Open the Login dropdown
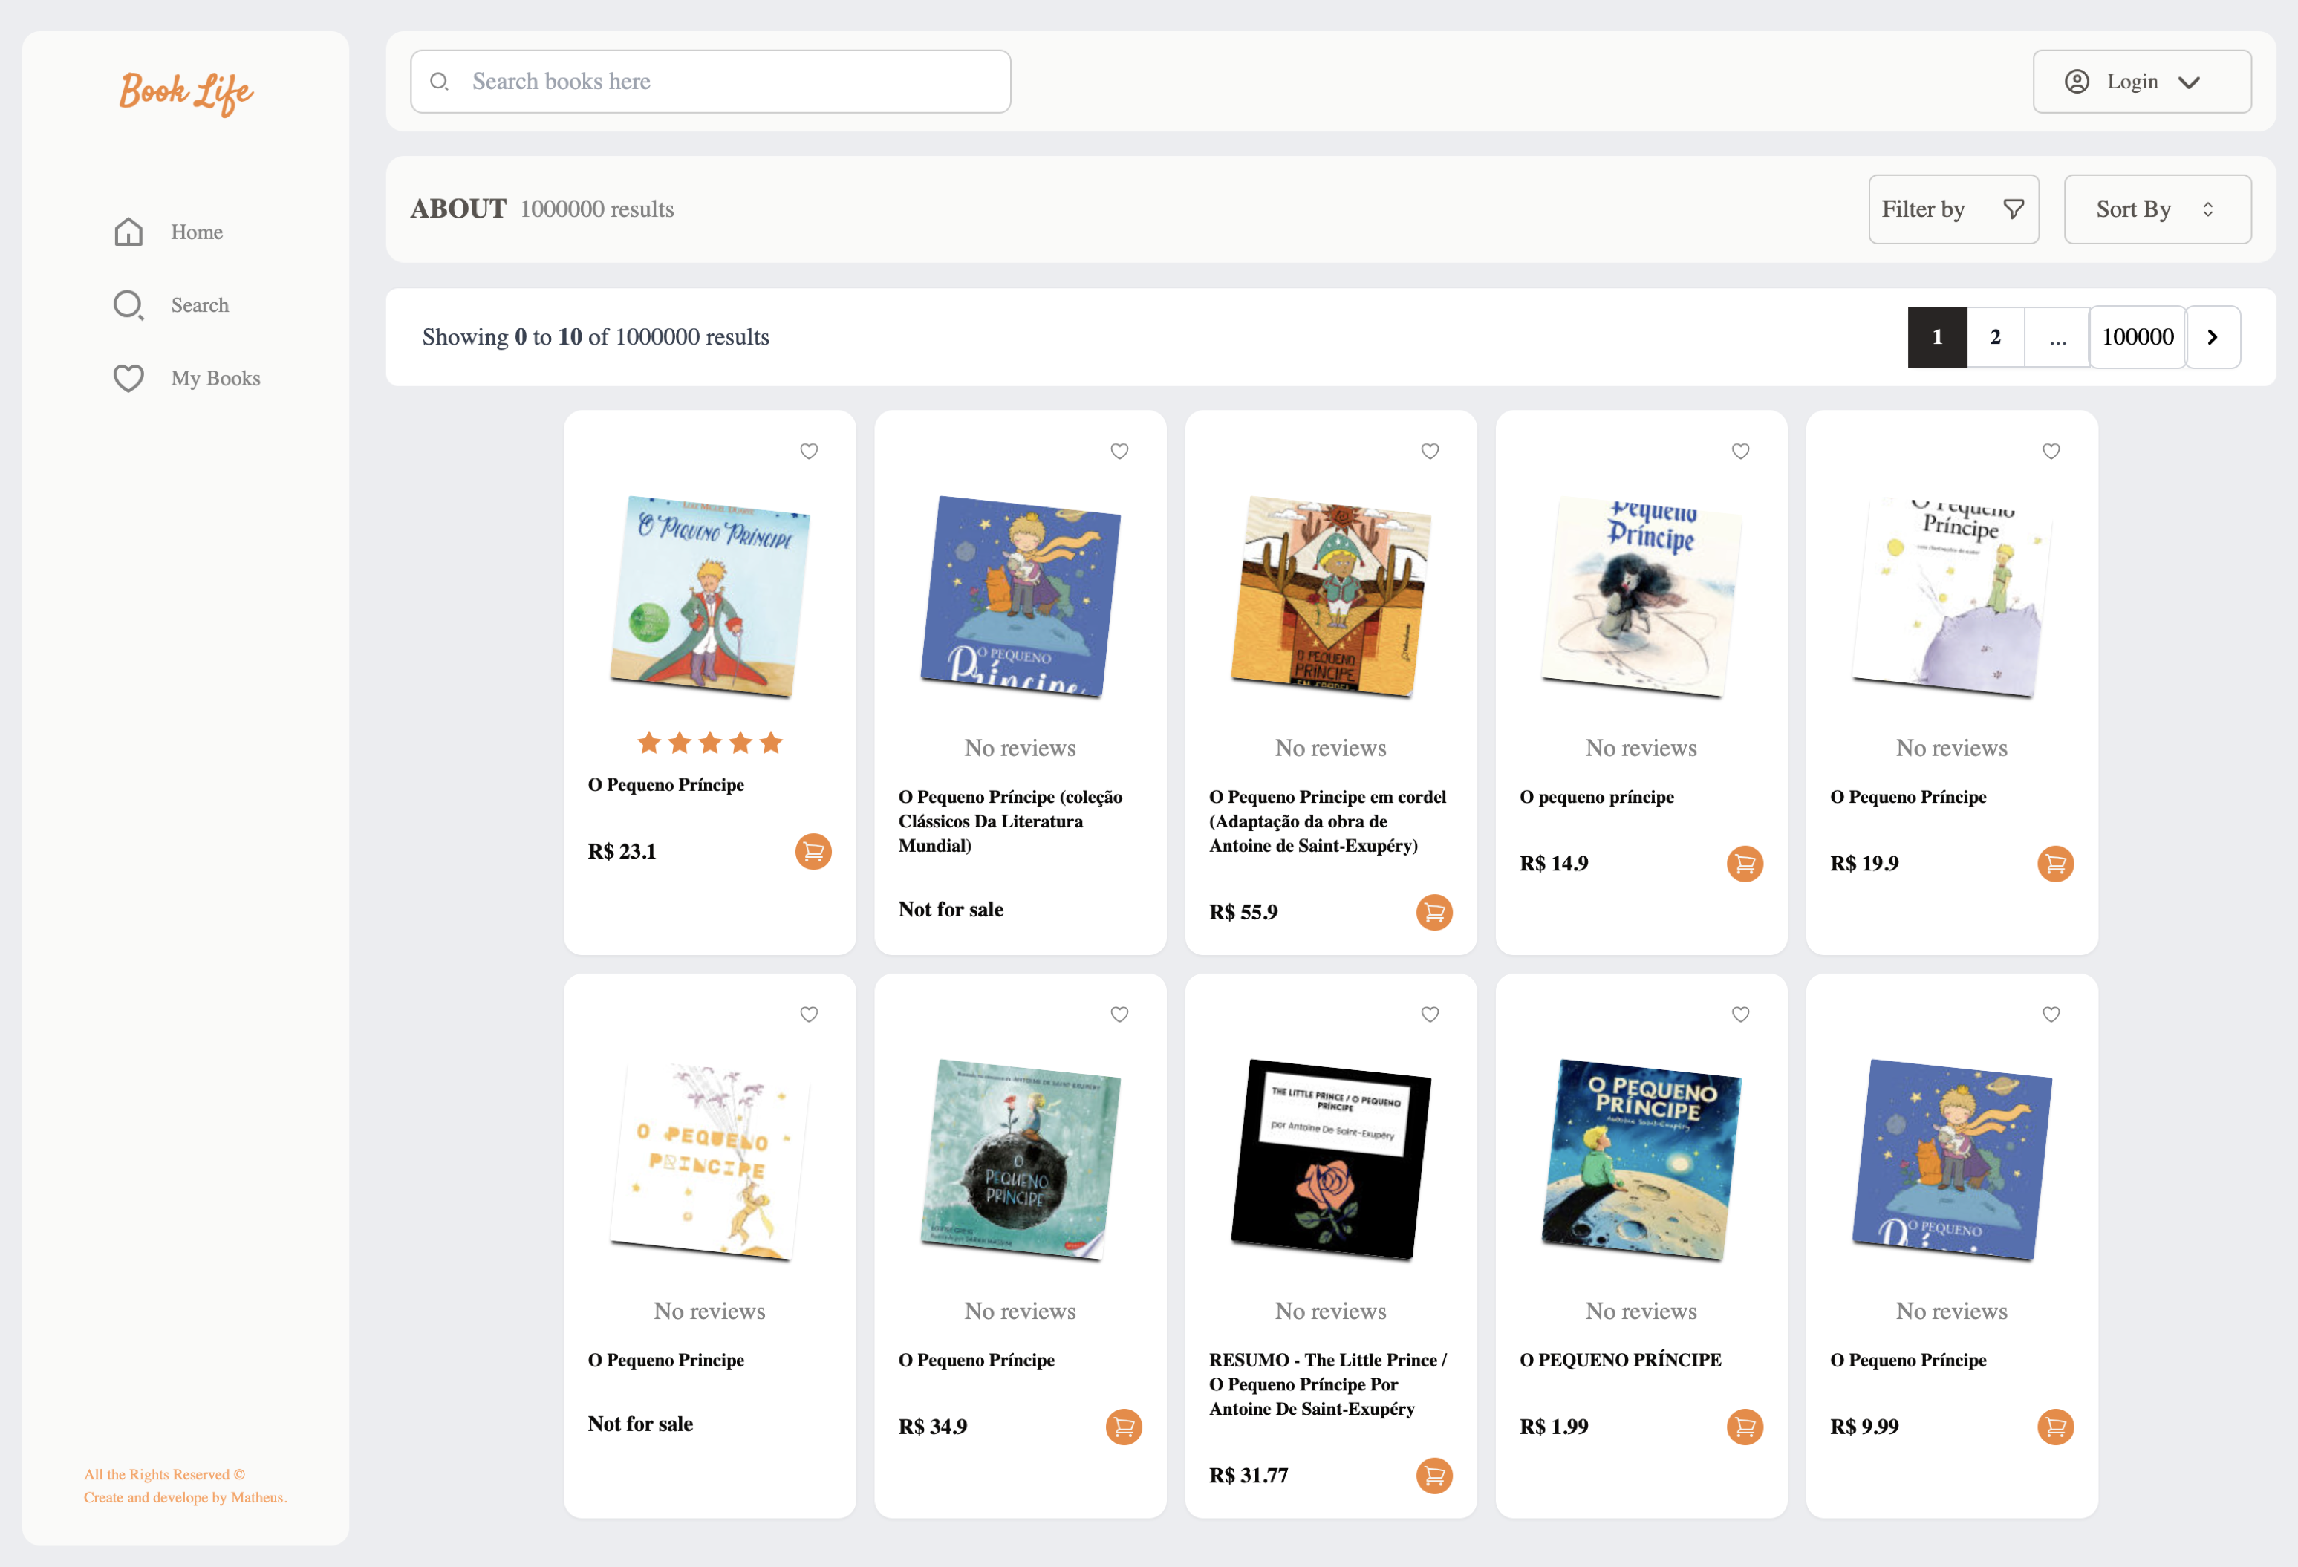 coord(2141,81)
